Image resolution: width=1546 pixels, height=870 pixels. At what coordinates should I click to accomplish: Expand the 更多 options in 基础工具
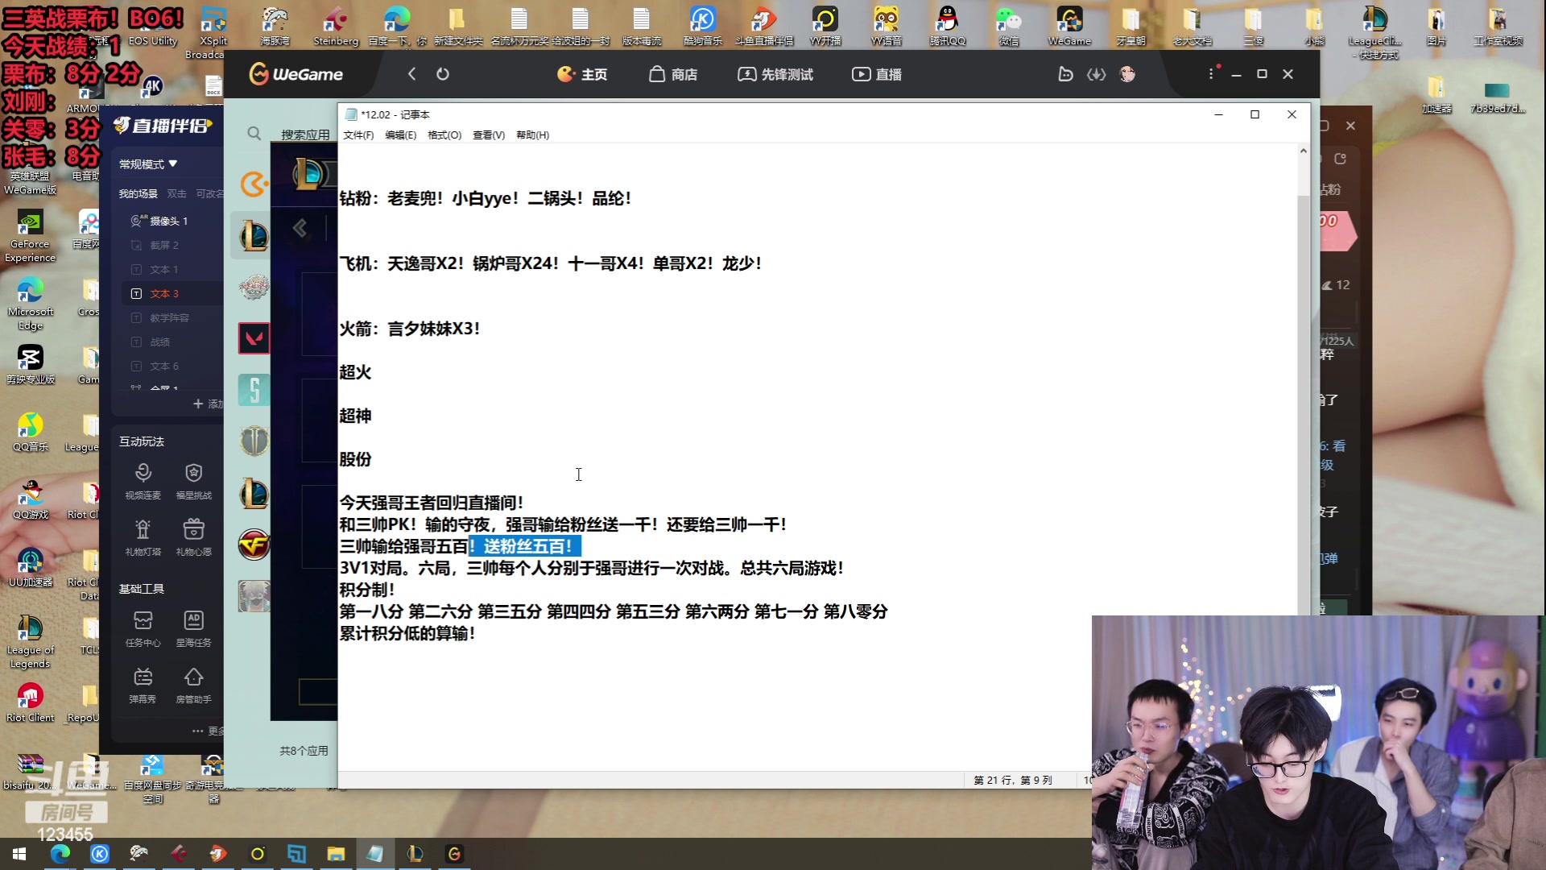(204, 731)
